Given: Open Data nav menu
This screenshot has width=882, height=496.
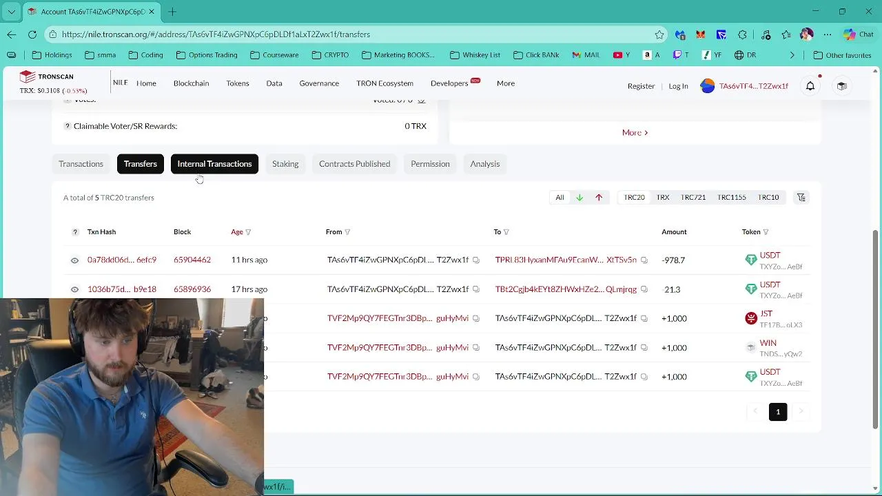Looking at the screenshot, I should tap(274, 83).
